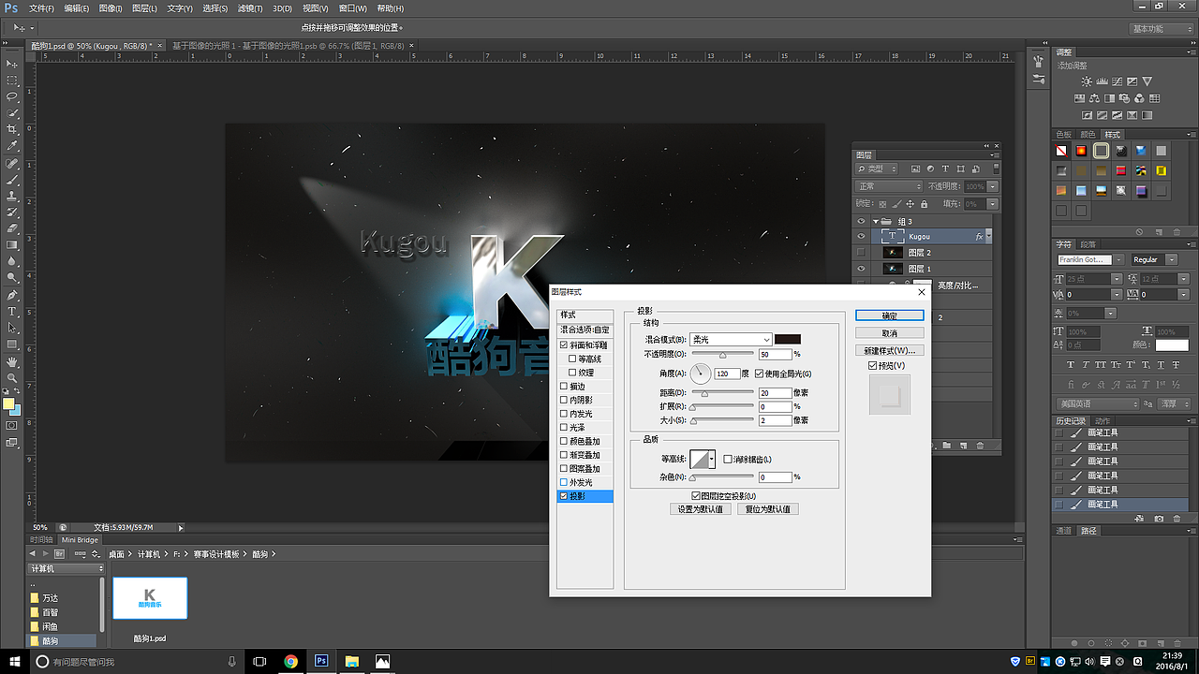The height and width of the screenshot is (674, 1199).
Task: Select the Quick Selection tool
Action: (12, 113)
